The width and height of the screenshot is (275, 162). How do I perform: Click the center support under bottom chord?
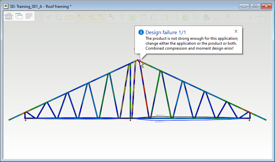131,120
